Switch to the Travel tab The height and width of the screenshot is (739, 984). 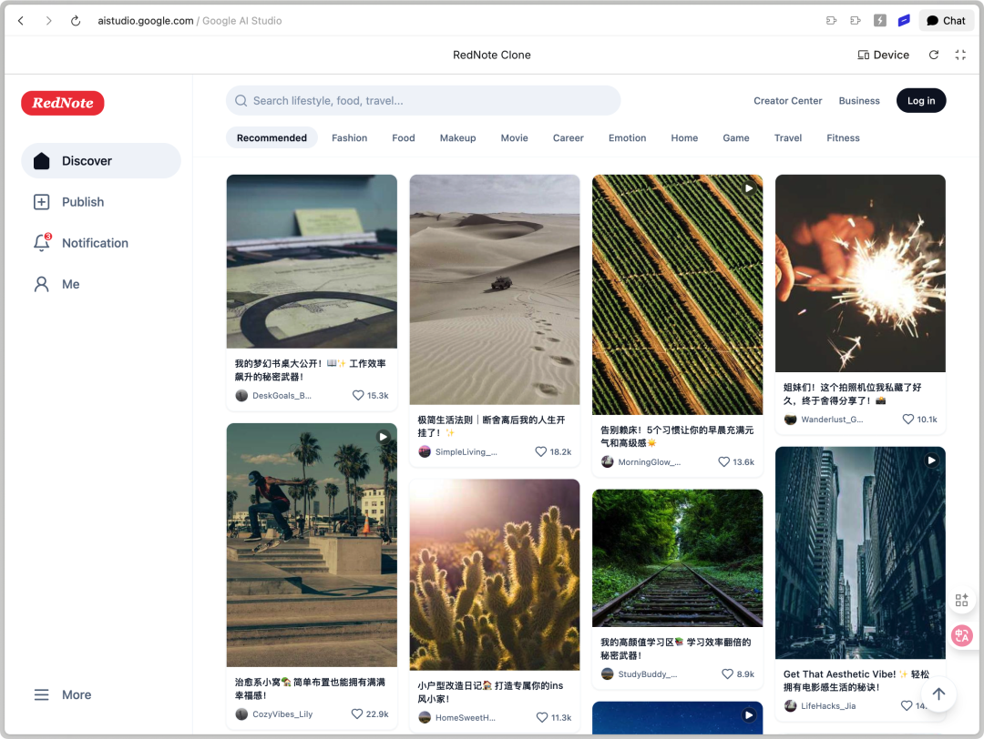(x=787, y=137)
